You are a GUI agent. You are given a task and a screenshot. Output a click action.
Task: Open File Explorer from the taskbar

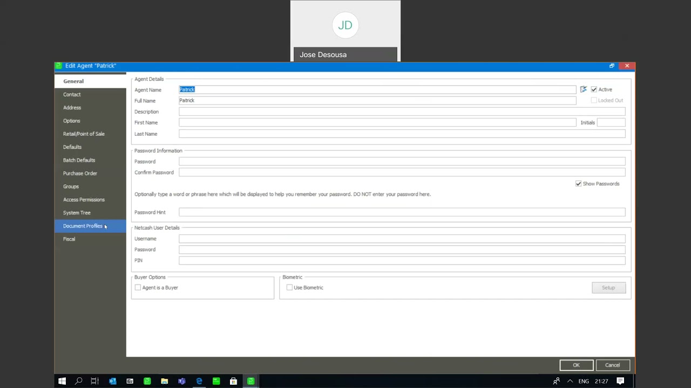click(164, 381)
